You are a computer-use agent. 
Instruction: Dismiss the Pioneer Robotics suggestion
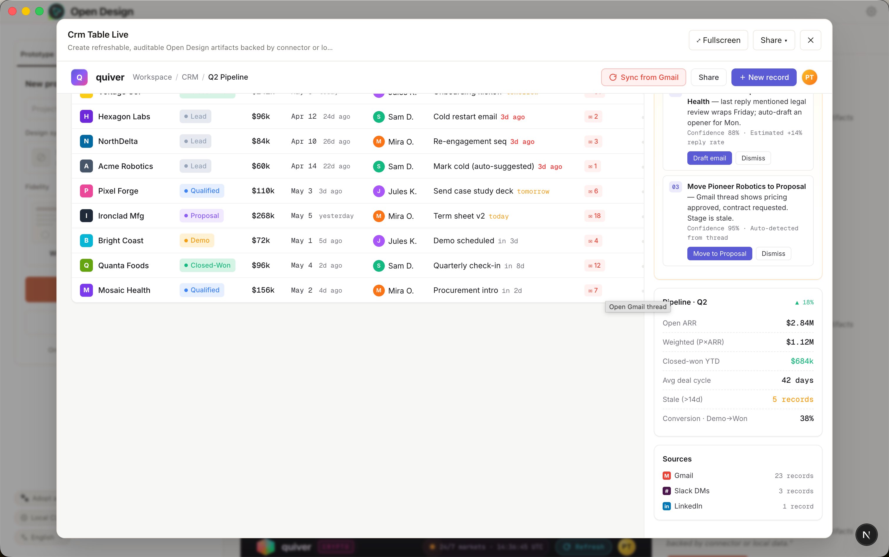[773, 254]
